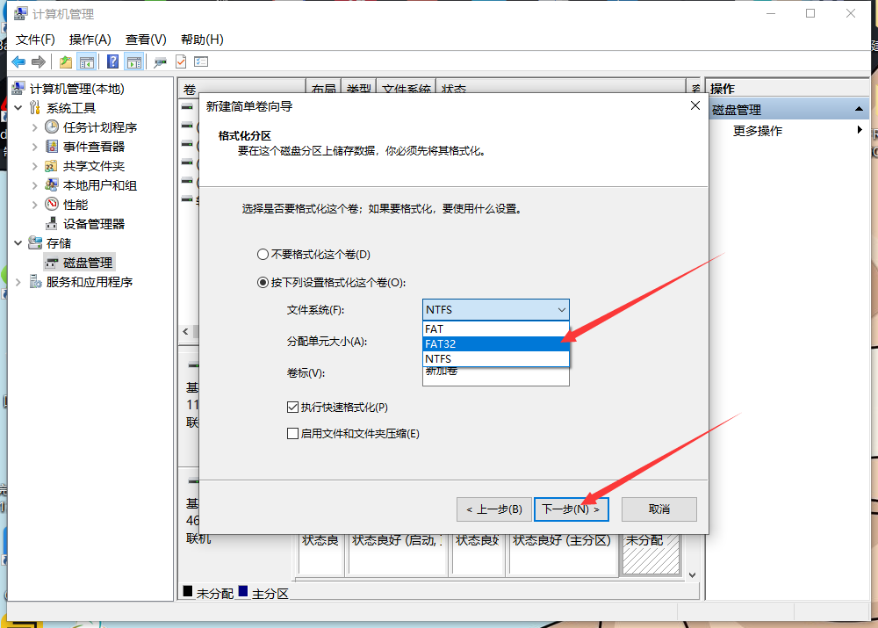Collapse the 存储 tree node
The height and width of the screenshot is (628, 878).
[18, 243]
